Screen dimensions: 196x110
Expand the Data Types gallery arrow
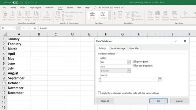[x=109, y=18]
